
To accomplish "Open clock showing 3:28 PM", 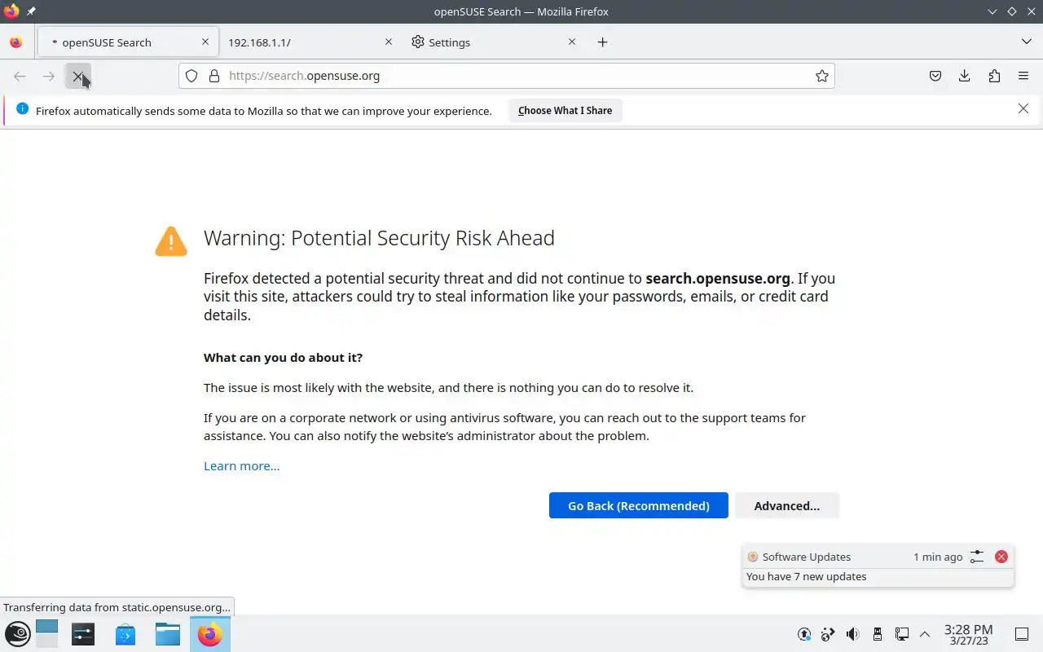I will pos(968,634).
